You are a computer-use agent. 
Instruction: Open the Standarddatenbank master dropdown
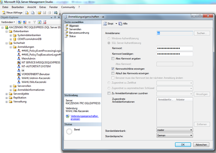coord(175,130)
